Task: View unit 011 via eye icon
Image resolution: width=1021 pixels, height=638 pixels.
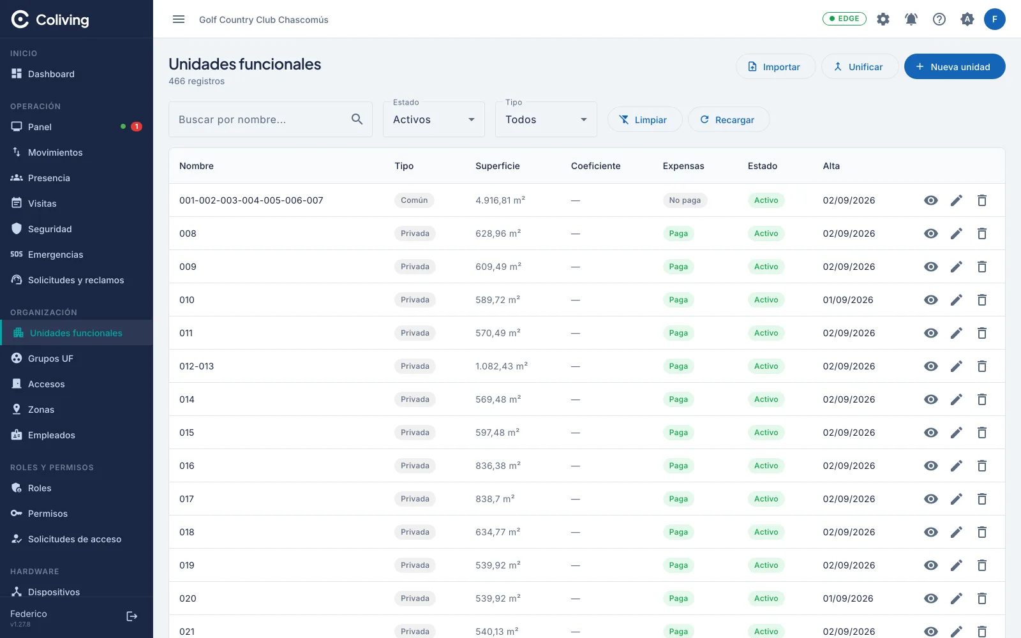Action: pyautogui.click(x=931, y=333)
